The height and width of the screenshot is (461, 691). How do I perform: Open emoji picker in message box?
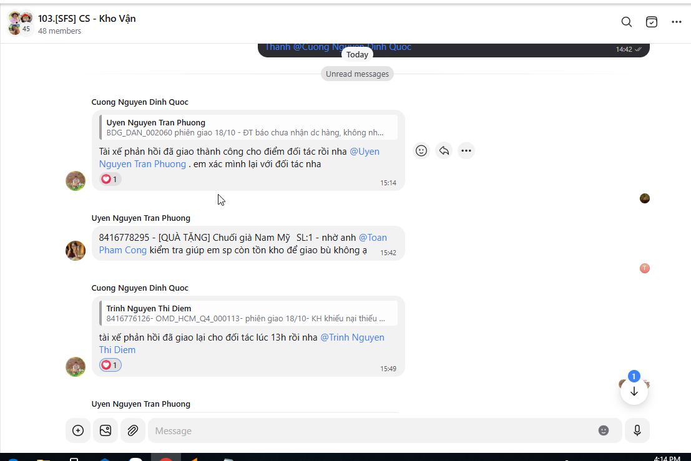tap(604, 430)
